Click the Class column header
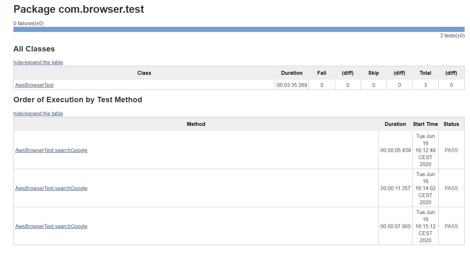Screen dimensions: 470x254 click(x=144, y=73)
